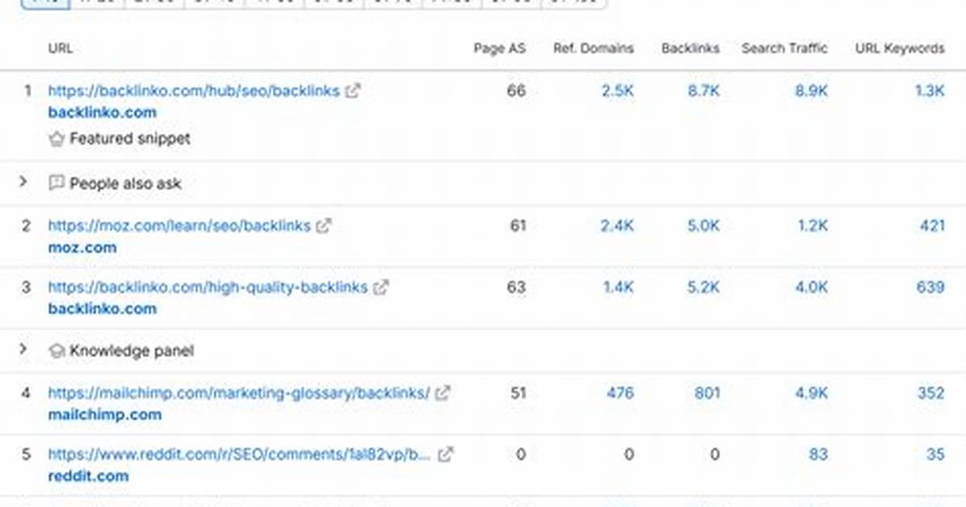Open the reddit.com/r/SEO/comments URL link
Image resolution: width=966 pixels, height=507 pixels.
pos(240,454)
